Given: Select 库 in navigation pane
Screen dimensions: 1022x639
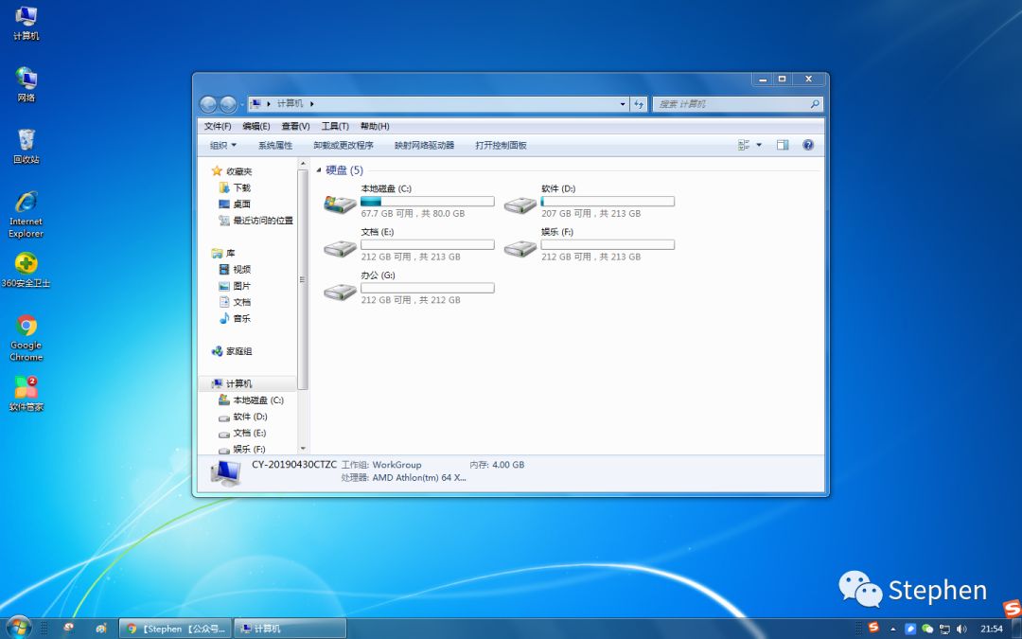Looking at the screenshot, I should click(223, 253).
